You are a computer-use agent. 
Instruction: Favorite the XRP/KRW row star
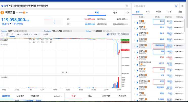tap(135, 22)
